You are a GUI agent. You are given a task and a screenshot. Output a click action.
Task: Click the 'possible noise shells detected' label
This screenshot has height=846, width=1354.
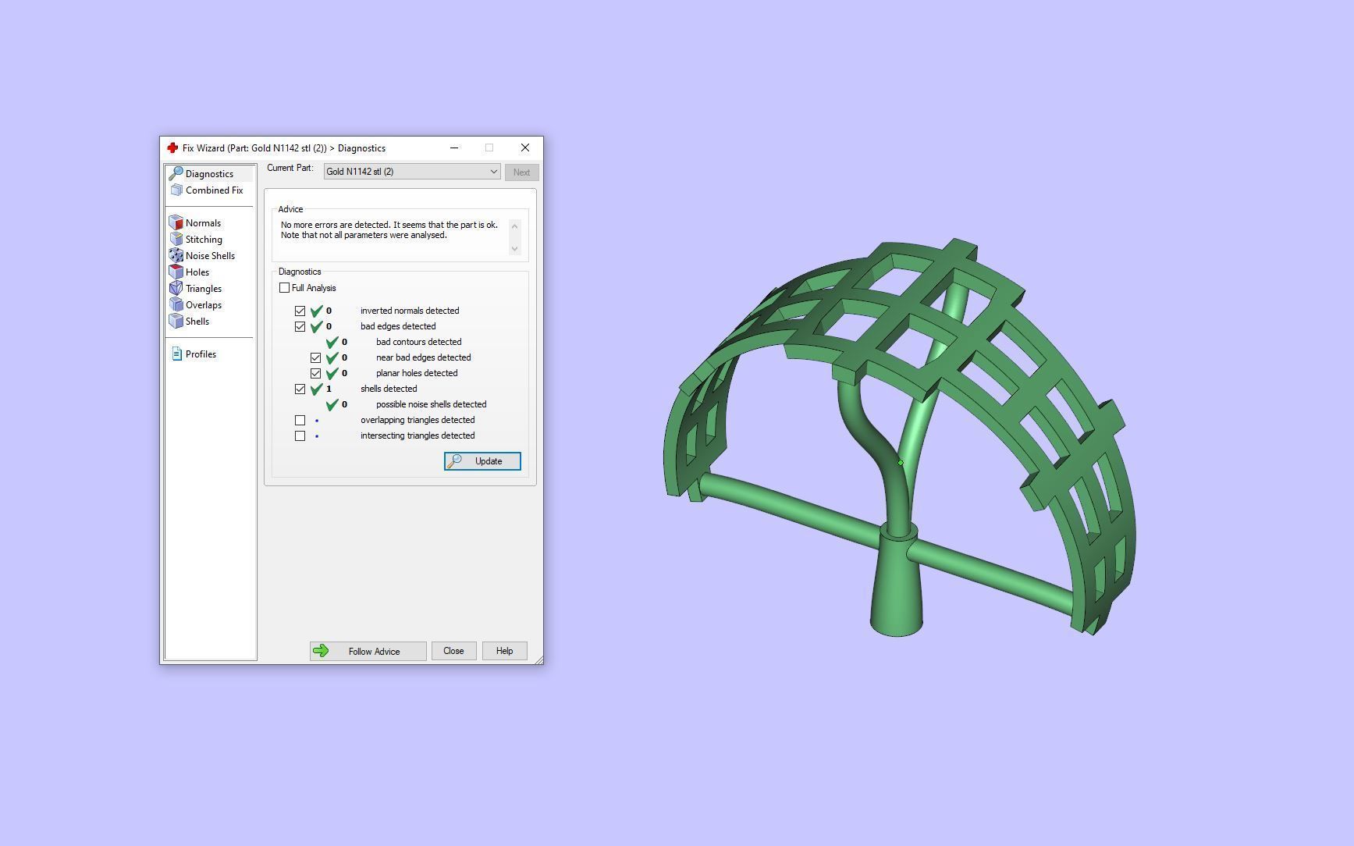tap(431, 404)
